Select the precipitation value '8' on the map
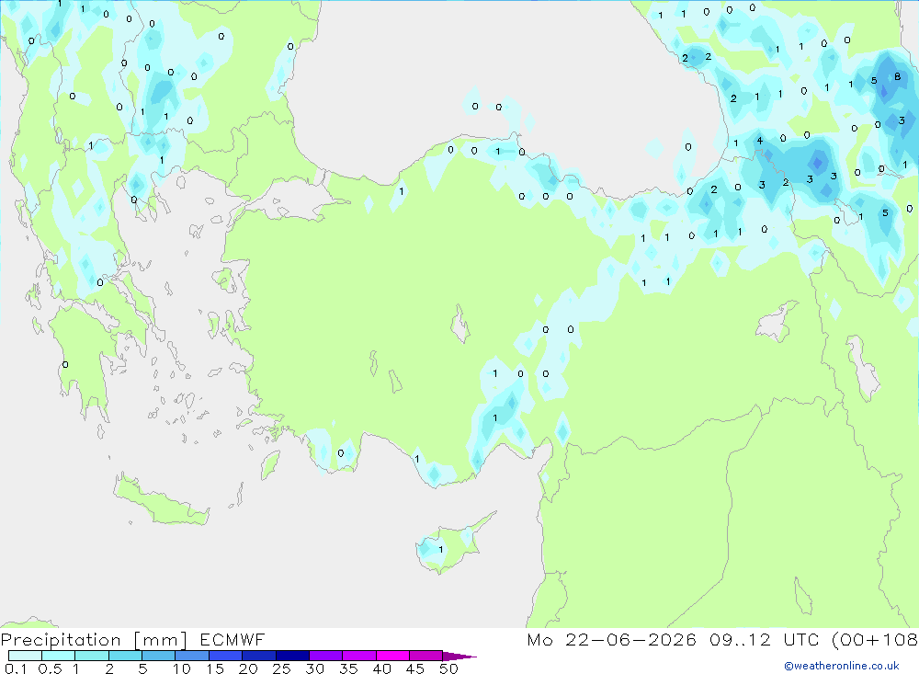The image size is (919, 674). 897,76
